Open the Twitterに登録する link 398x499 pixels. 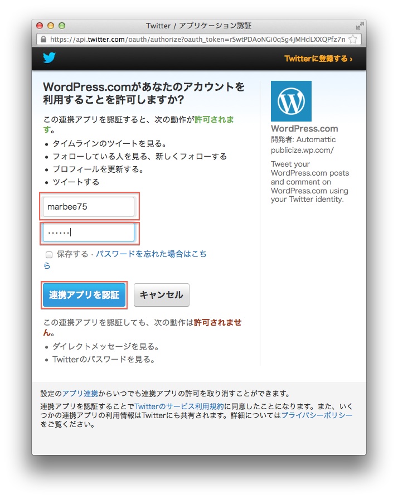[318, 59]
